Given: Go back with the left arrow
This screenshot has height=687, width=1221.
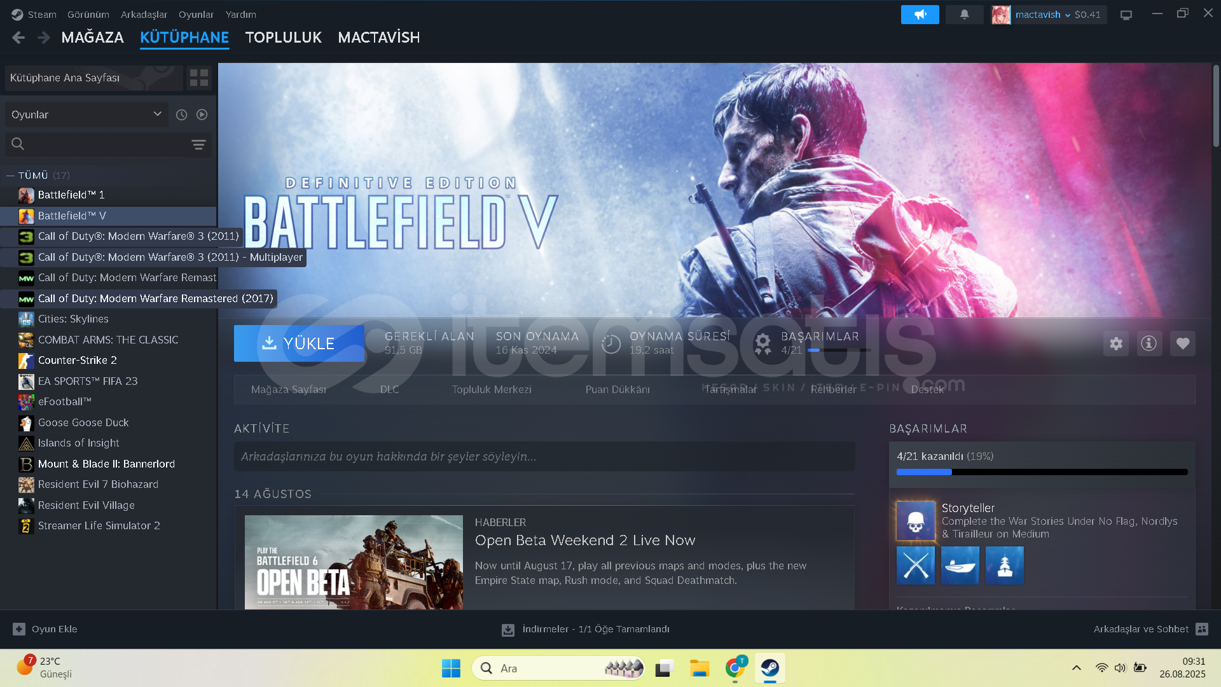Looking at the screenshot, I should pyautogui.click(x=18, y=38).
